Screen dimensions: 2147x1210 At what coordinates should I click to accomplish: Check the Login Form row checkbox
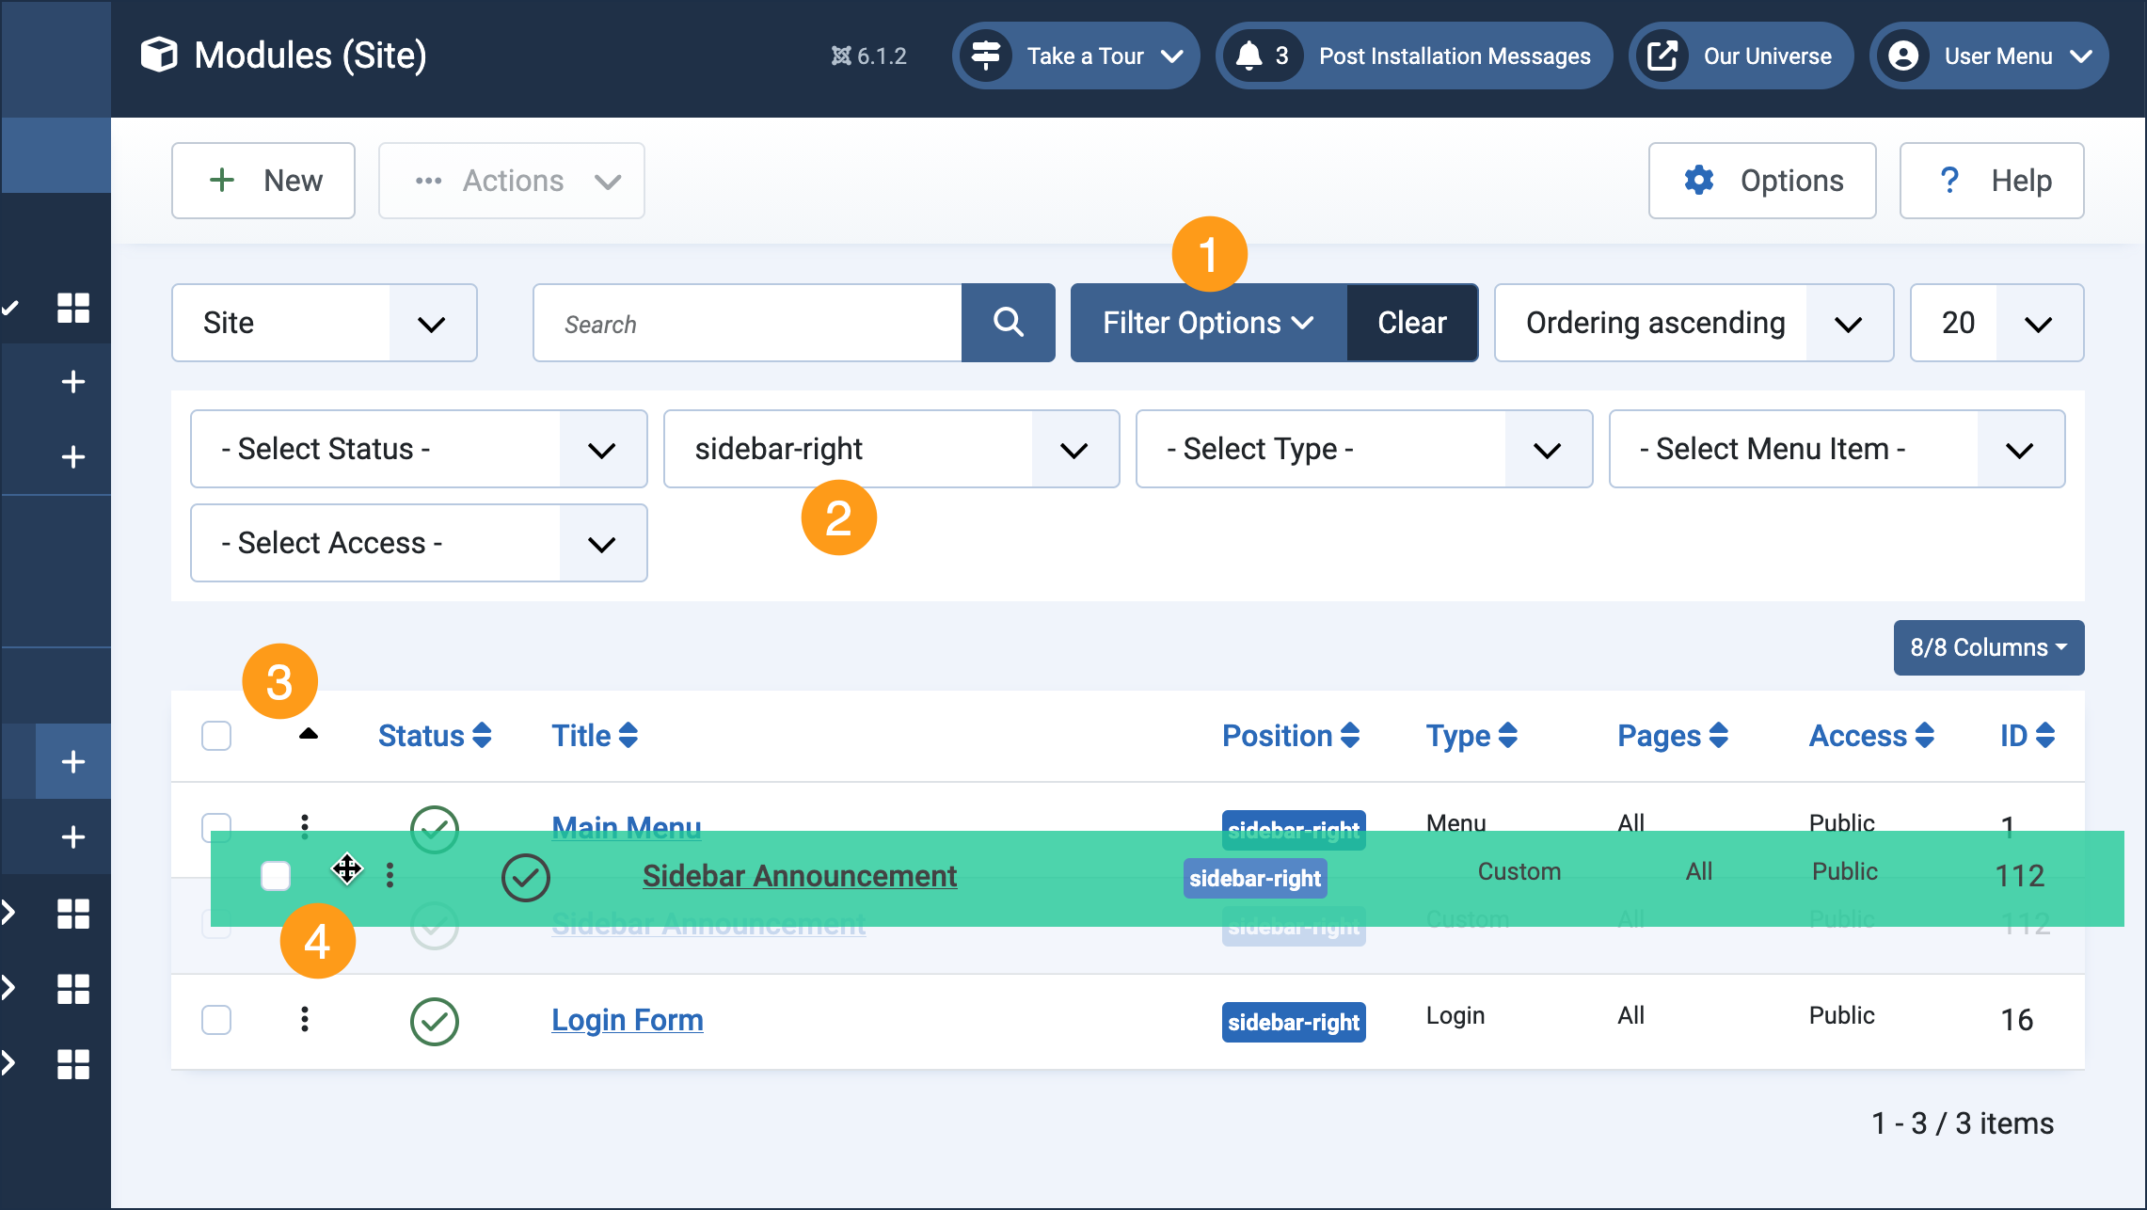tap(216, 1020)
